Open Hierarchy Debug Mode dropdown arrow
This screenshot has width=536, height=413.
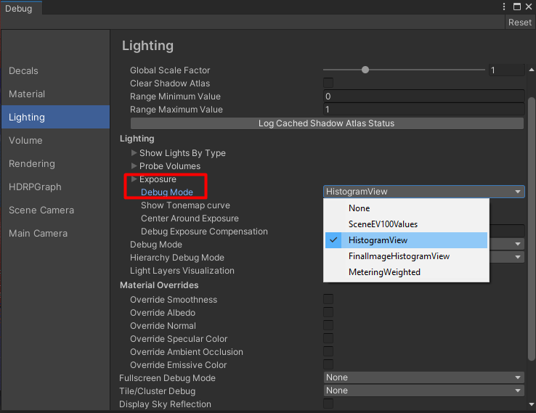518,257
